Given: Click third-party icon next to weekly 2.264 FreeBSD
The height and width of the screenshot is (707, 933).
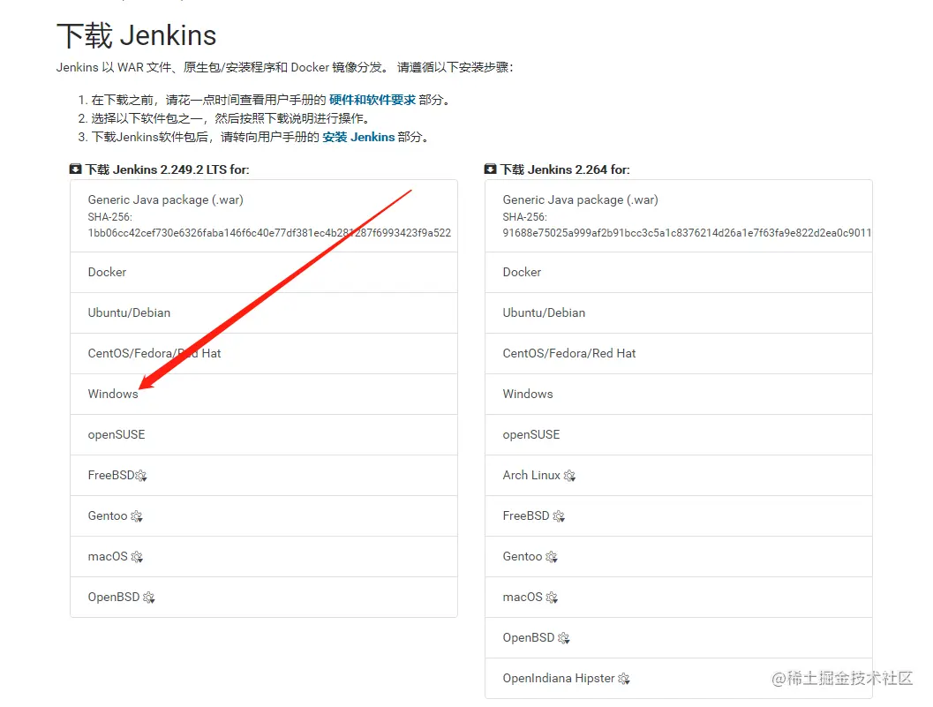Looking at the screenshot, I should pyautogui.click(x=559, y=516).
